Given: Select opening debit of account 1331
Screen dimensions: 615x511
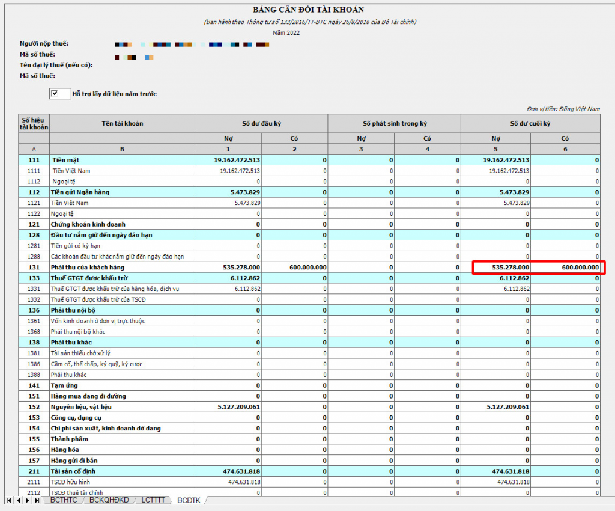Looking at the screenshot, I should (x=228, y=289).
